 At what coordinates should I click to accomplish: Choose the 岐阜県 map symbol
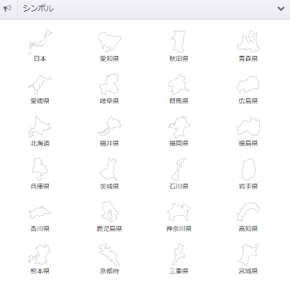pyautogui.click(x=109, y=88)
